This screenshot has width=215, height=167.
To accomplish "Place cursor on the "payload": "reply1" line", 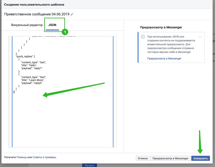I will [32, 68].
